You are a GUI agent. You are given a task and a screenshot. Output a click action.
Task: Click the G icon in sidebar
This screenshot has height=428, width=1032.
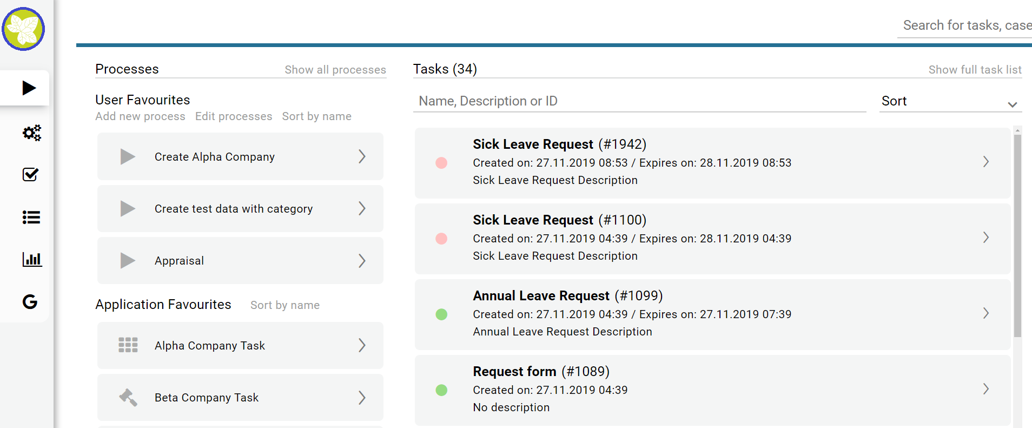pos(30,301)
